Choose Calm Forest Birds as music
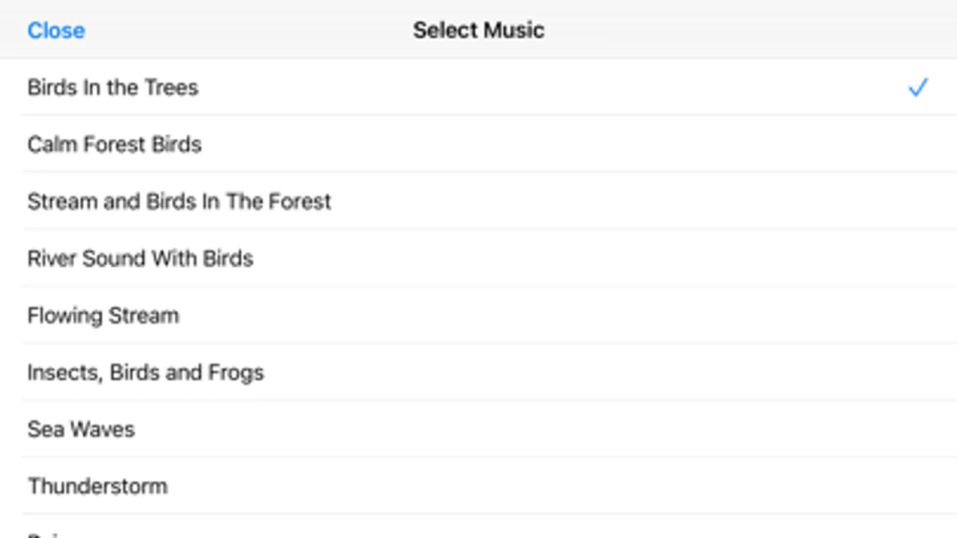The width and height of the screenshot is (957, 538). tap(114, 145)
